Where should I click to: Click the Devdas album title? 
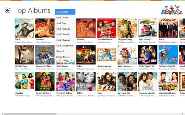81,39
